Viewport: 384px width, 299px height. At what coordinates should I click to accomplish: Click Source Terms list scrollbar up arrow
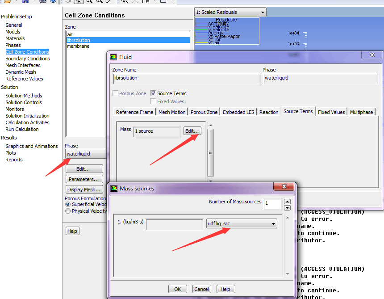point(211,125)
